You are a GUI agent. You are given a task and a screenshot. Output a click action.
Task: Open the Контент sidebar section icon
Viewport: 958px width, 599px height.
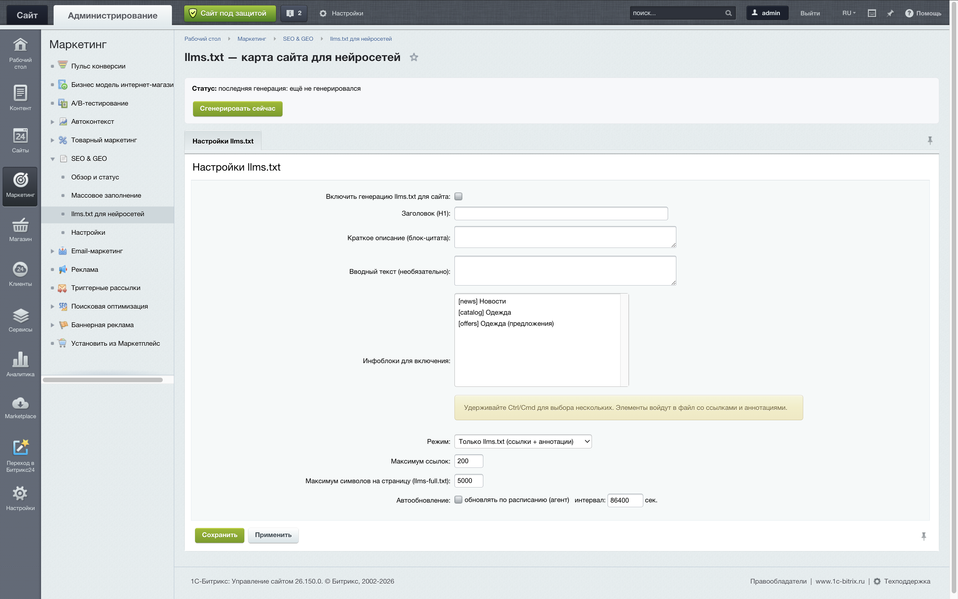20,94
